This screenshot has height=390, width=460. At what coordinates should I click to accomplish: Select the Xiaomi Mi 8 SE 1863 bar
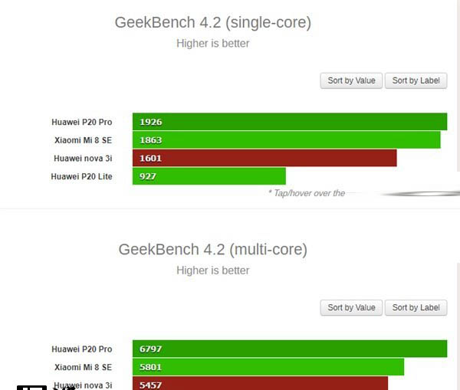point(286,140)
